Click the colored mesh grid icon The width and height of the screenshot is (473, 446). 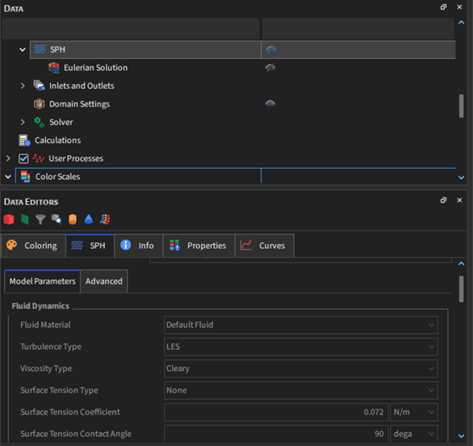105,219
